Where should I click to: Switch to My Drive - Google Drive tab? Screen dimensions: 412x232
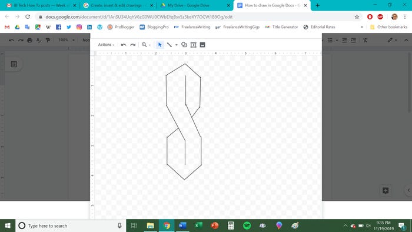coord(194,5)
